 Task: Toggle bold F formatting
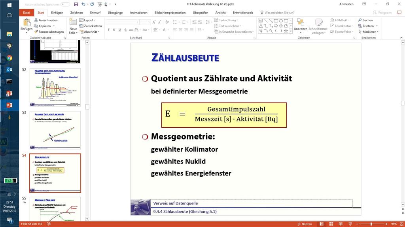pos(108,30)
